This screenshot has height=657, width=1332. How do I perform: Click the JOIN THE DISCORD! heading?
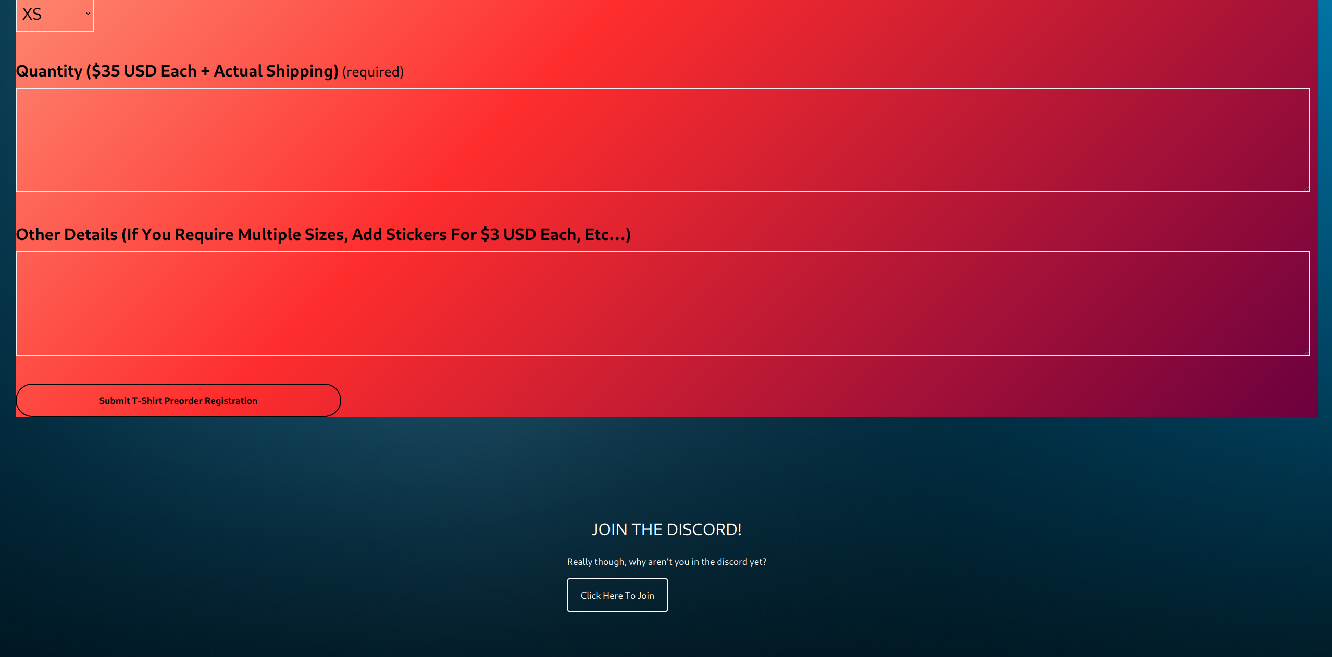[x=666, y=529]
